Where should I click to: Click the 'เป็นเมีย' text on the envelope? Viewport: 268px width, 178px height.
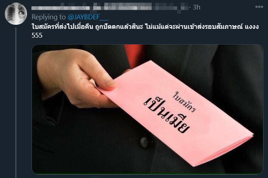point(167,116)
